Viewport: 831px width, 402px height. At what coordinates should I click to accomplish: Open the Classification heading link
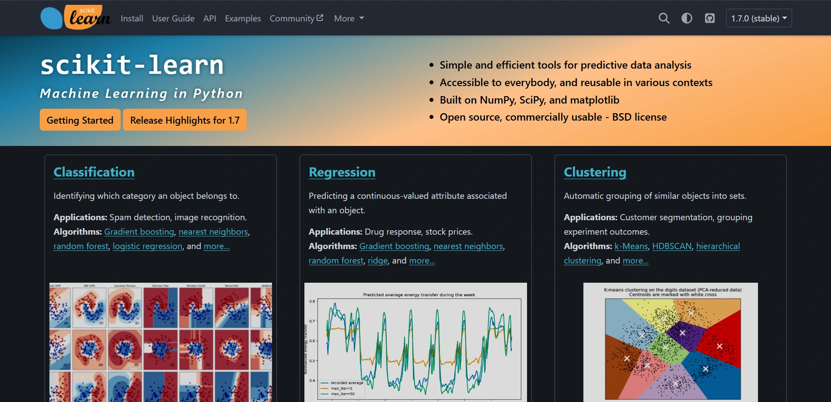[x=94, y=172]
